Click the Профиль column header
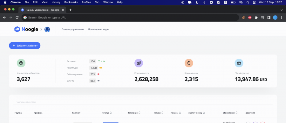Image resolution: width=286 pixels, height=123 pixels. [38, 113]
